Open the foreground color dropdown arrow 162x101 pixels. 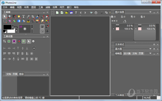click(13, 27)
